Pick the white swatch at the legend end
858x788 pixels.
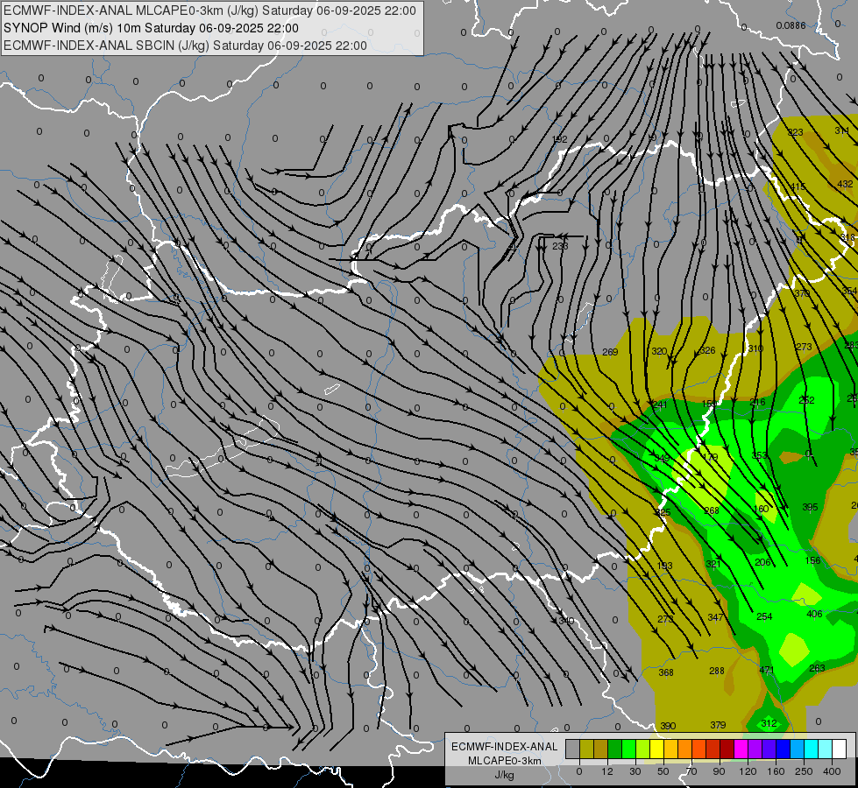[840, 749]
